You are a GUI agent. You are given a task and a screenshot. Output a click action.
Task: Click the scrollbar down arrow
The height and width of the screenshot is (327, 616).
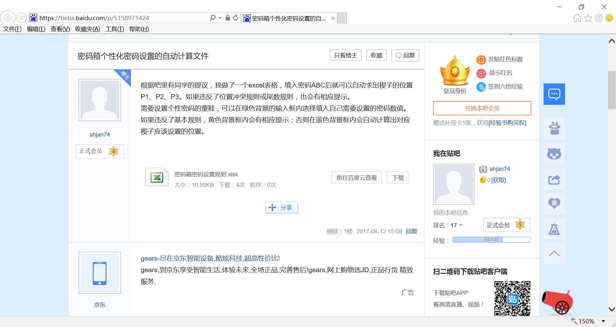point(612,309)
